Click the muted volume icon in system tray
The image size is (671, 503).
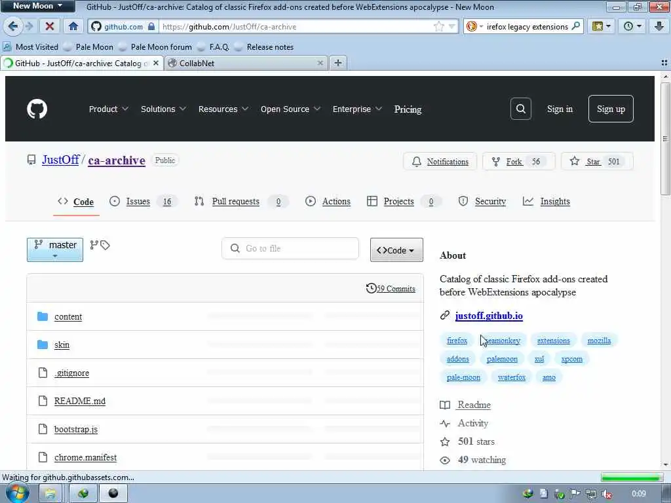(606, 494)
